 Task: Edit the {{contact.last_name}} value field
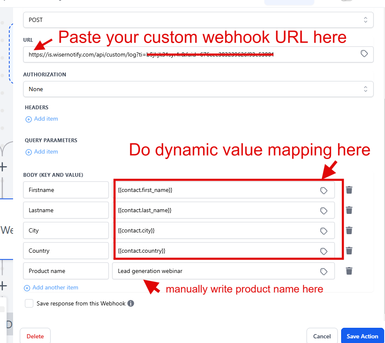coord(223,210)
